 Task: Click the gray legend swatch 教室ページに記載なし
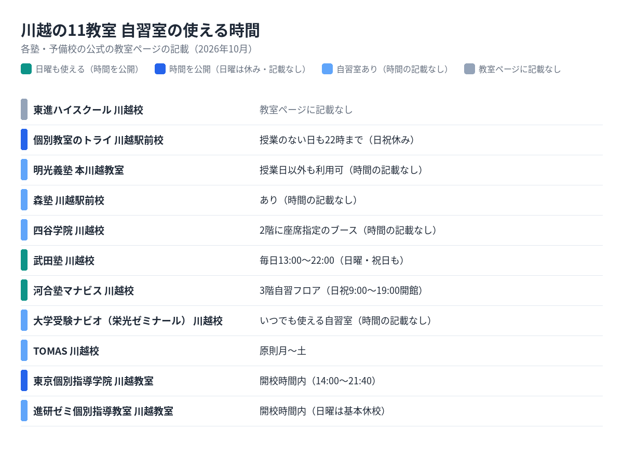pos(469,69)
